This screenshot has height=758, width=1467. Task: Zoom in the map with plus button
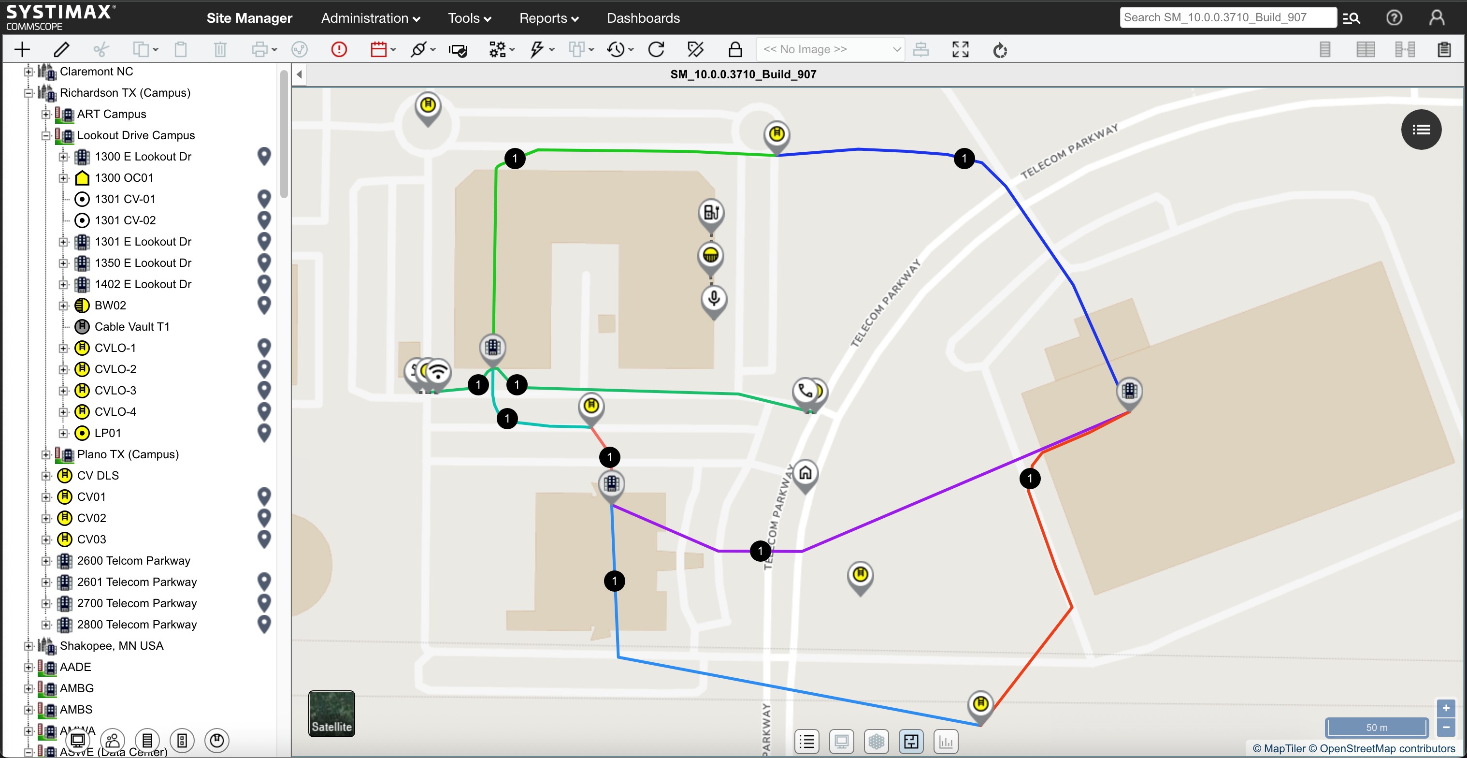(1445, 708)
